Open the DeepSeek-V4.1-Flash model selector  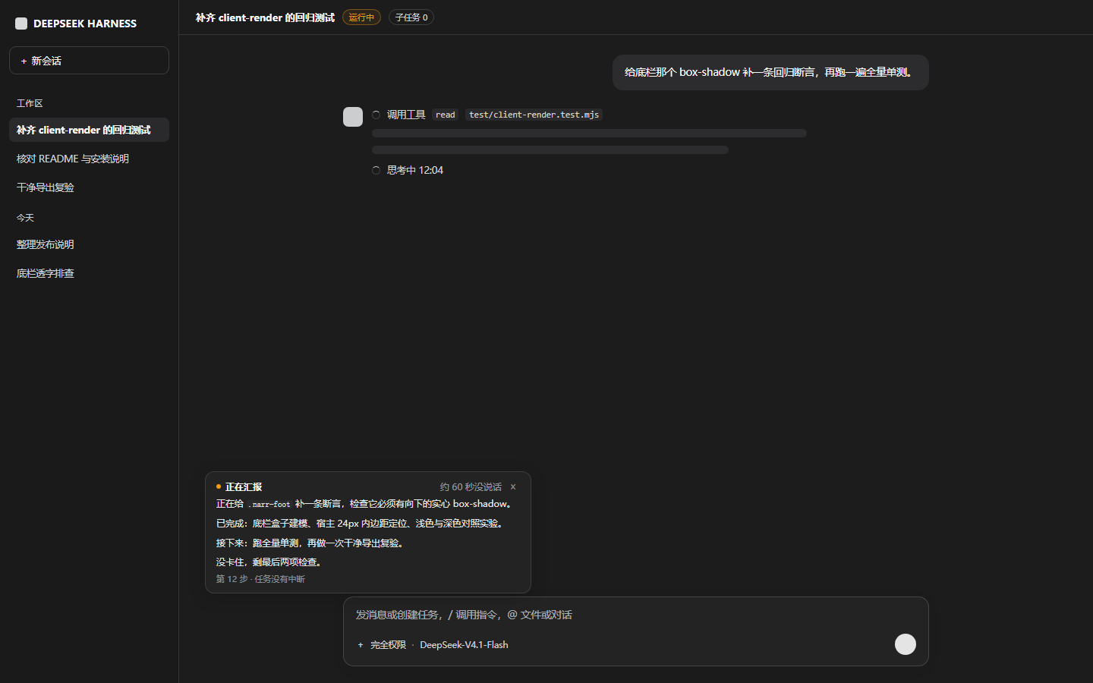click(x=464, y=645)
